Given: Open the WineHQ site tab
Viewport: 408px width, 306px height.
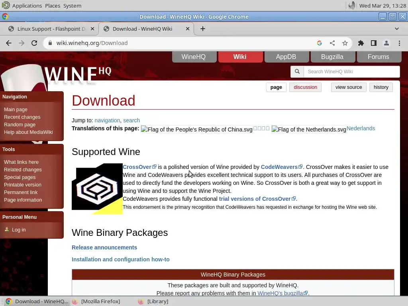Looking at the screenshot, I should point(194,57).
